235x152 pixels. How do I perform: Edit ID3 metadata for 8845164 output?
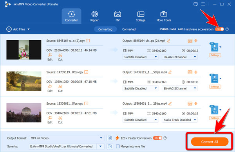[190, 41]
